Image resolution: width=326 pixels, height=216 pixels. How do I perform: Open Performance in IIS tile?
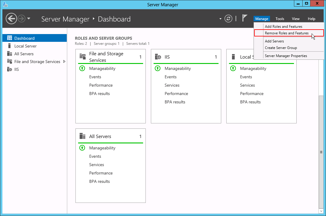(176, 94)
